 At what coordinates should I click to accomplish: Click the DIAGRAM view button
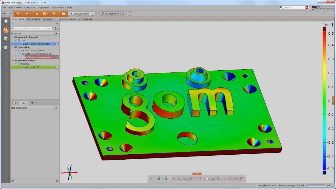pos(86,19)
